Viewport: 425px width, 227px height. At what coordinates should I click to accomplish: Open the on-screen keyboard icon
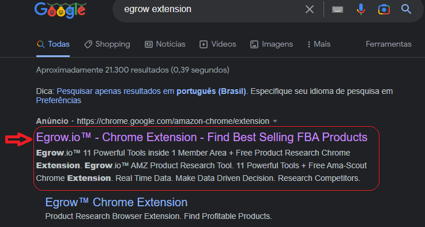pos(337,9)
